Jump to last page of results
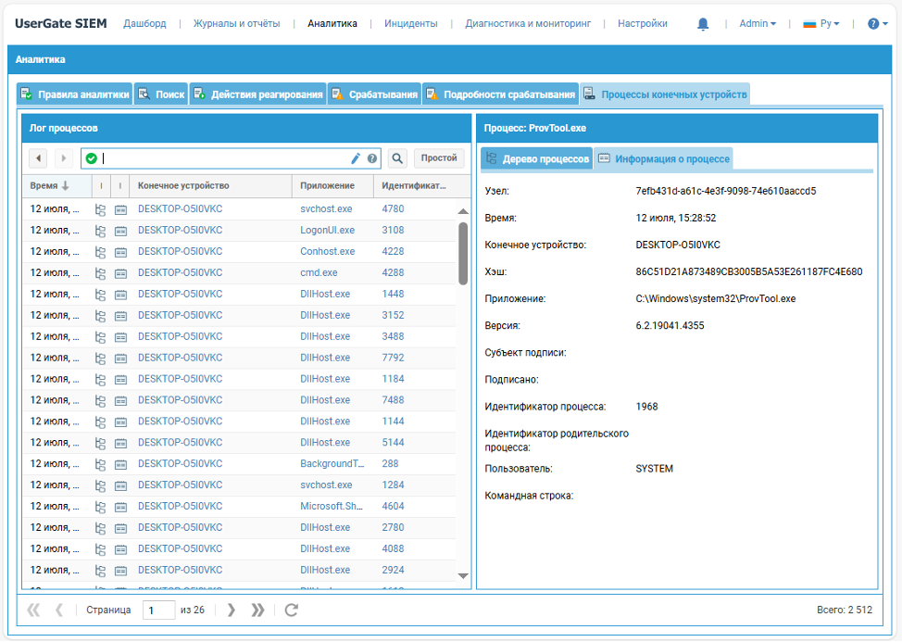 pos(258,610)
